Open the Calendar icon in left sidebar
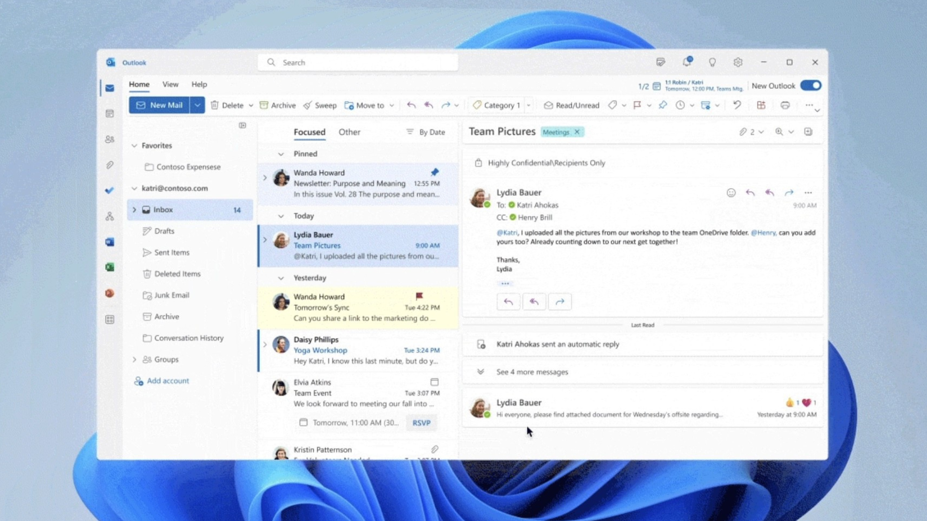The width and height of the screenshot is (927, 521). 110,114
